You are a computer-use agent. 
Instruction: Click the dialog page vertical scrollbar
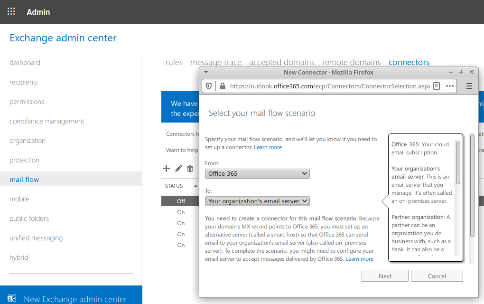coord(472,186)
